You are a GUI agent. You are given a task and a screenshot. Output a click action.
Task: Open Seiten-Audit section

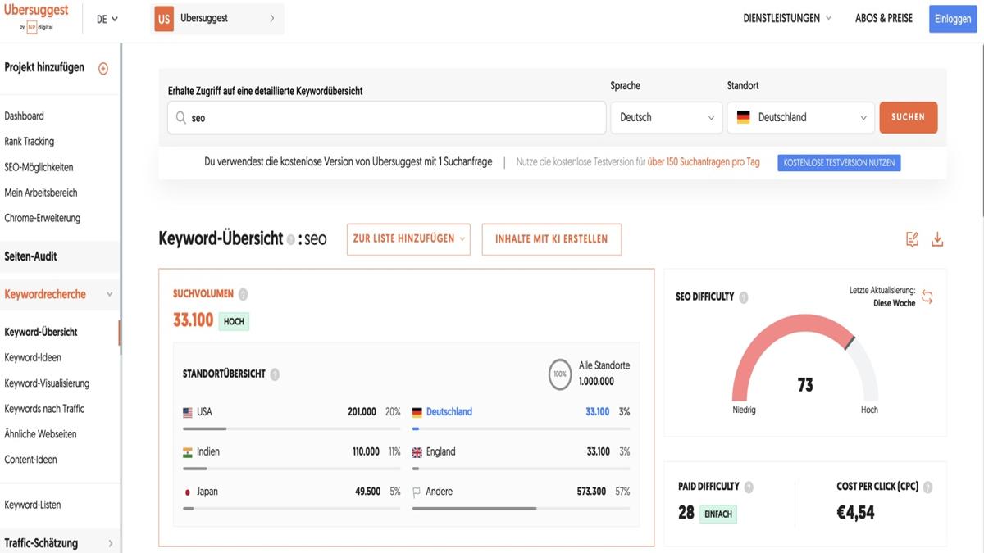30,256
